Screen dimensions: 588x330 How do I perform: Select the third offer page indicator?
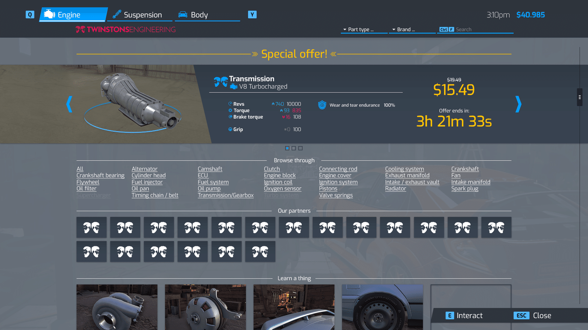pyautogui.click(x=300, y=148)
